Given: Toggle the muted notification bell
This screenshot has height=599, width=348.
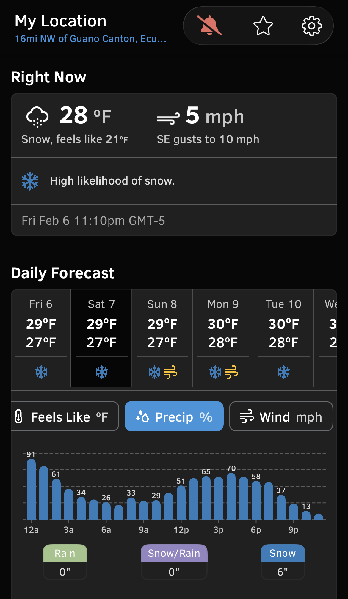Looking at the screenshot, I should point(209,26).
